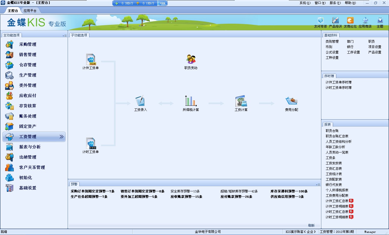Open the 应用商店 toolbar icon
Image resolution: width=389 pixels, height=235 pixels.
point(365,21)
